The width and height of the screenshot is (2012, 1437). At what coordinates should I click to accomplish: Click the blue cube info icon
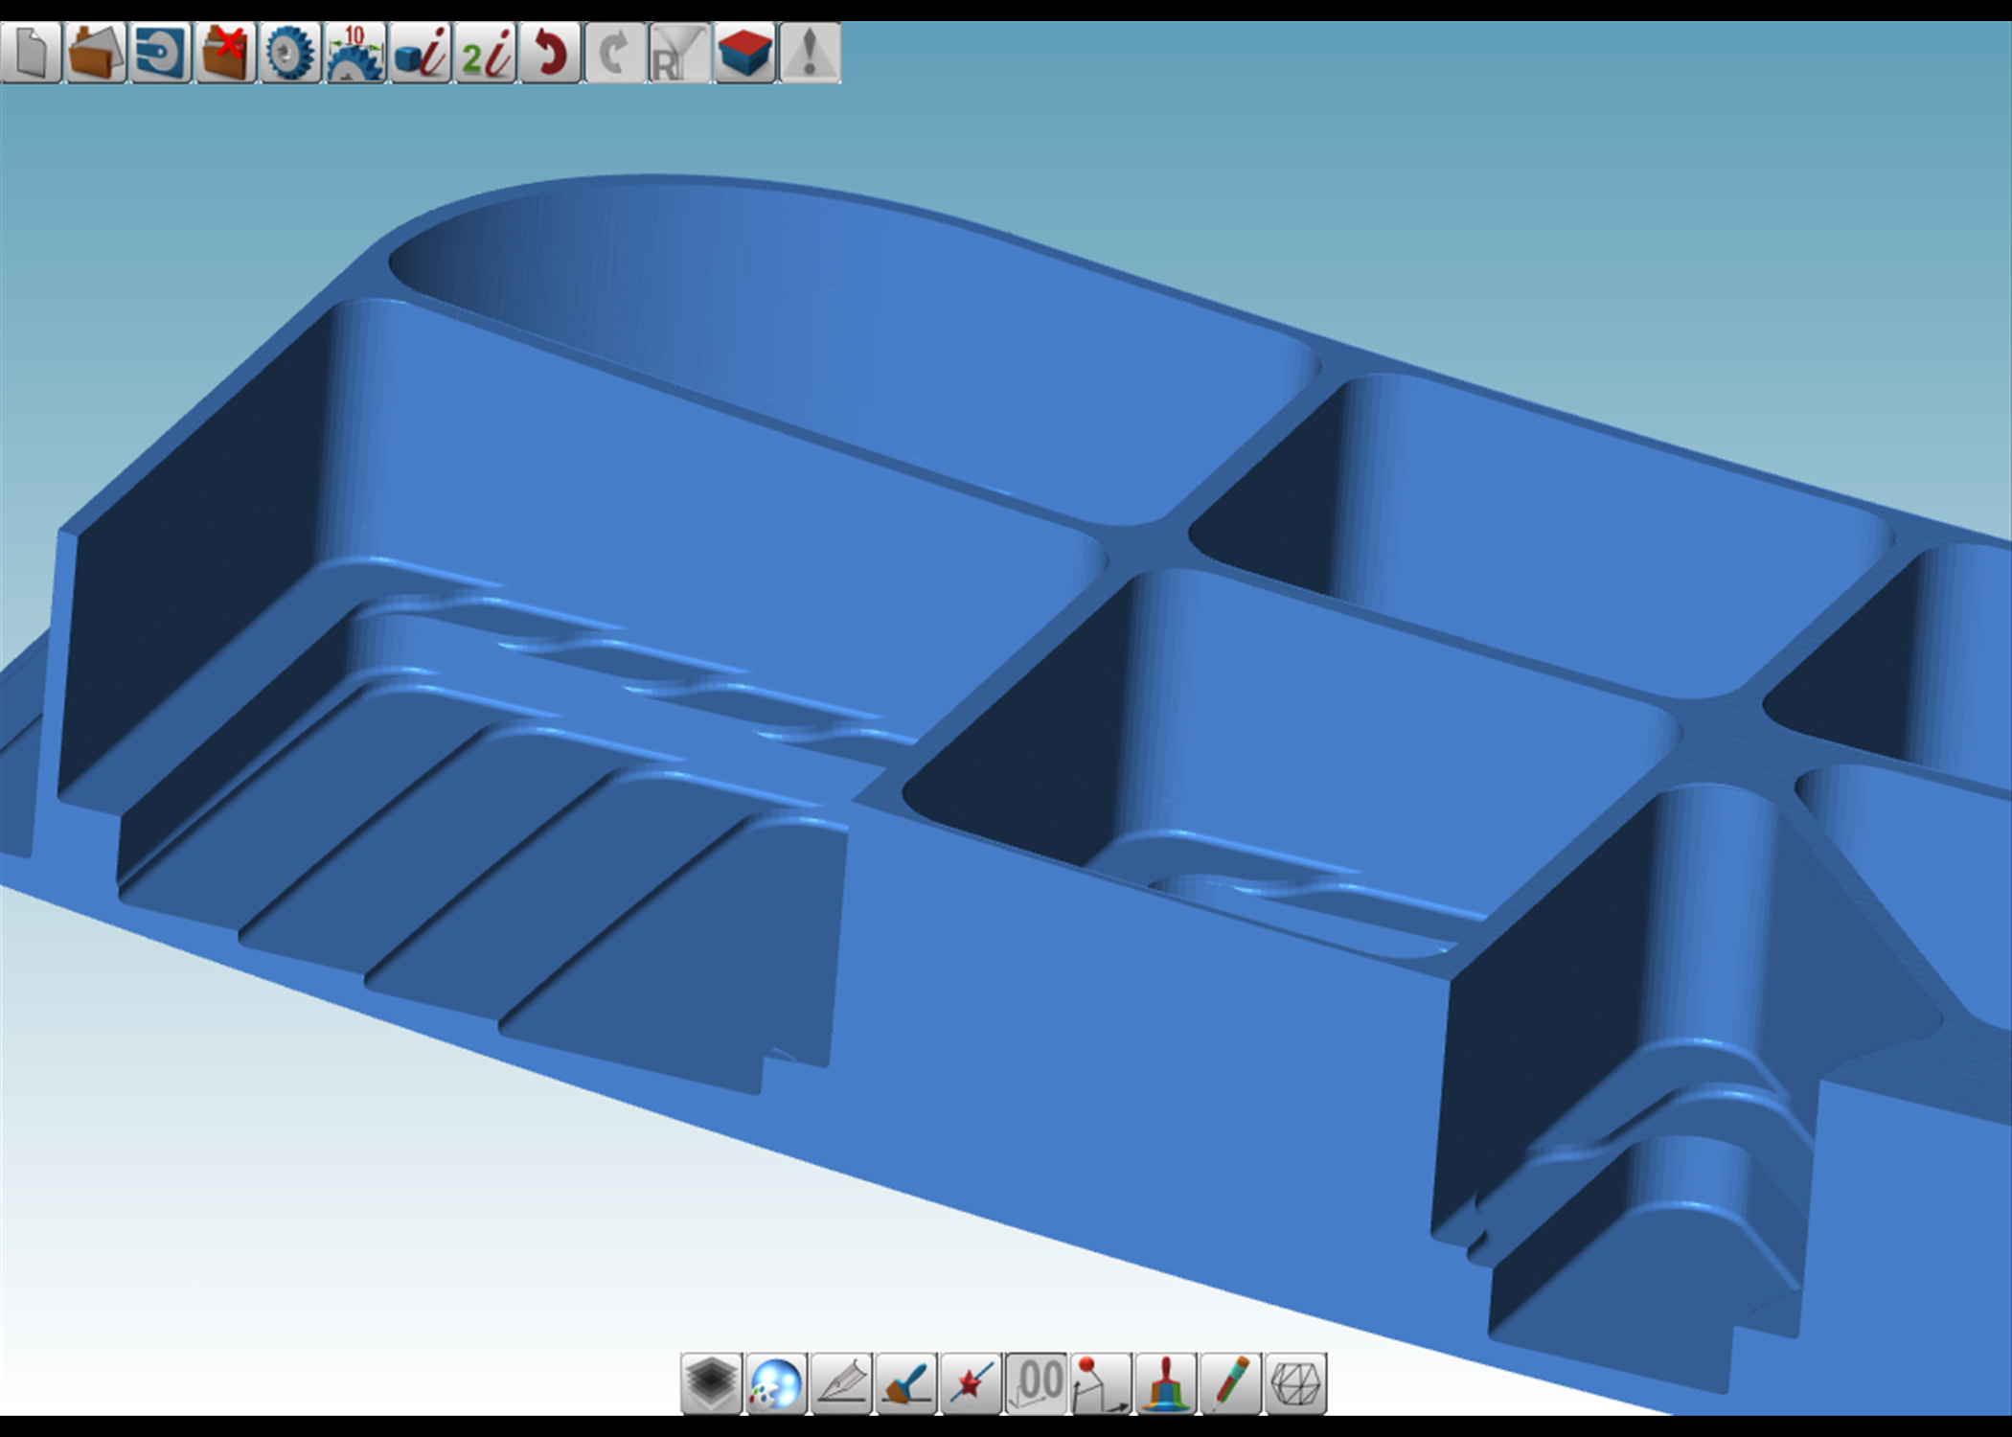tap(421, 53)
